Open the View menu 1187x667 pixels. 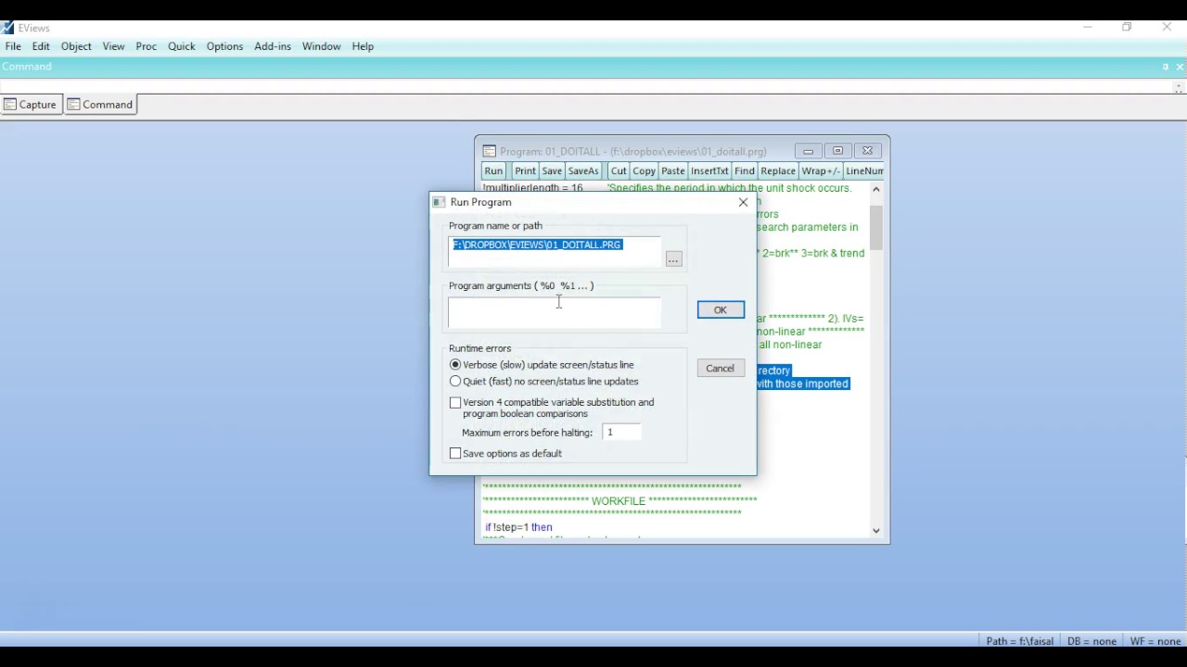pos(113,46)
